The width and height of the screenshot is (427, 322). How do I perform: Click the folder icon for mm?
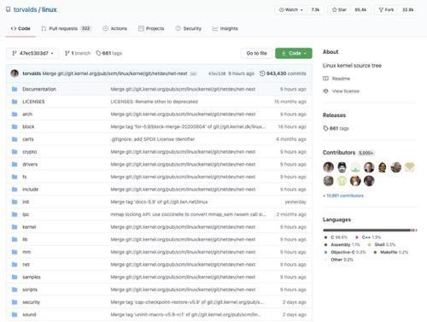pyautogui.click(x=15, y=252)
